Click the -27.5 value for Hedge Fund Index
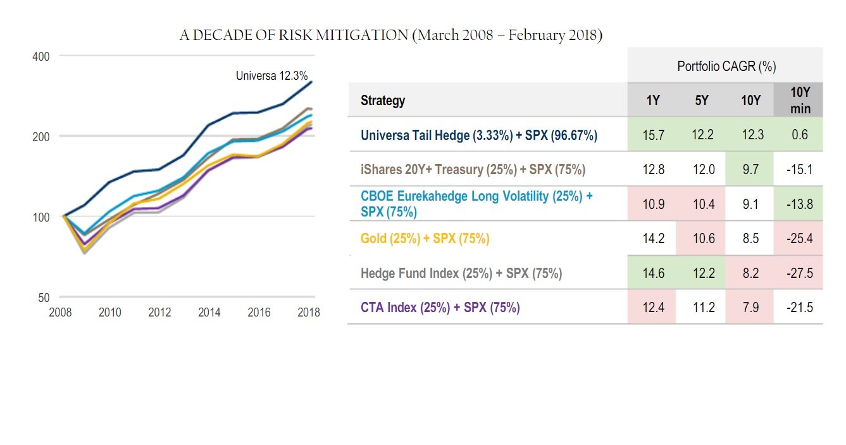 [799, 273]
